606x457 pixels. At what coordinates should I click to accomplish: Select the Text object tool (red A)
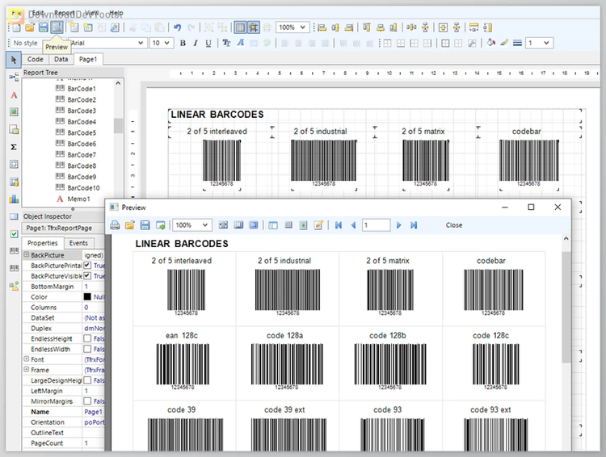pos(14,95)
